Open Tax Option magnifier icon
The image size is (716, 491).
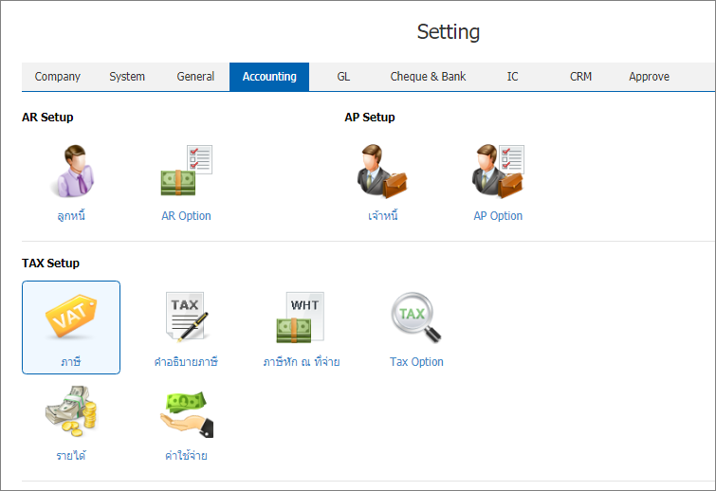(416, 318)
